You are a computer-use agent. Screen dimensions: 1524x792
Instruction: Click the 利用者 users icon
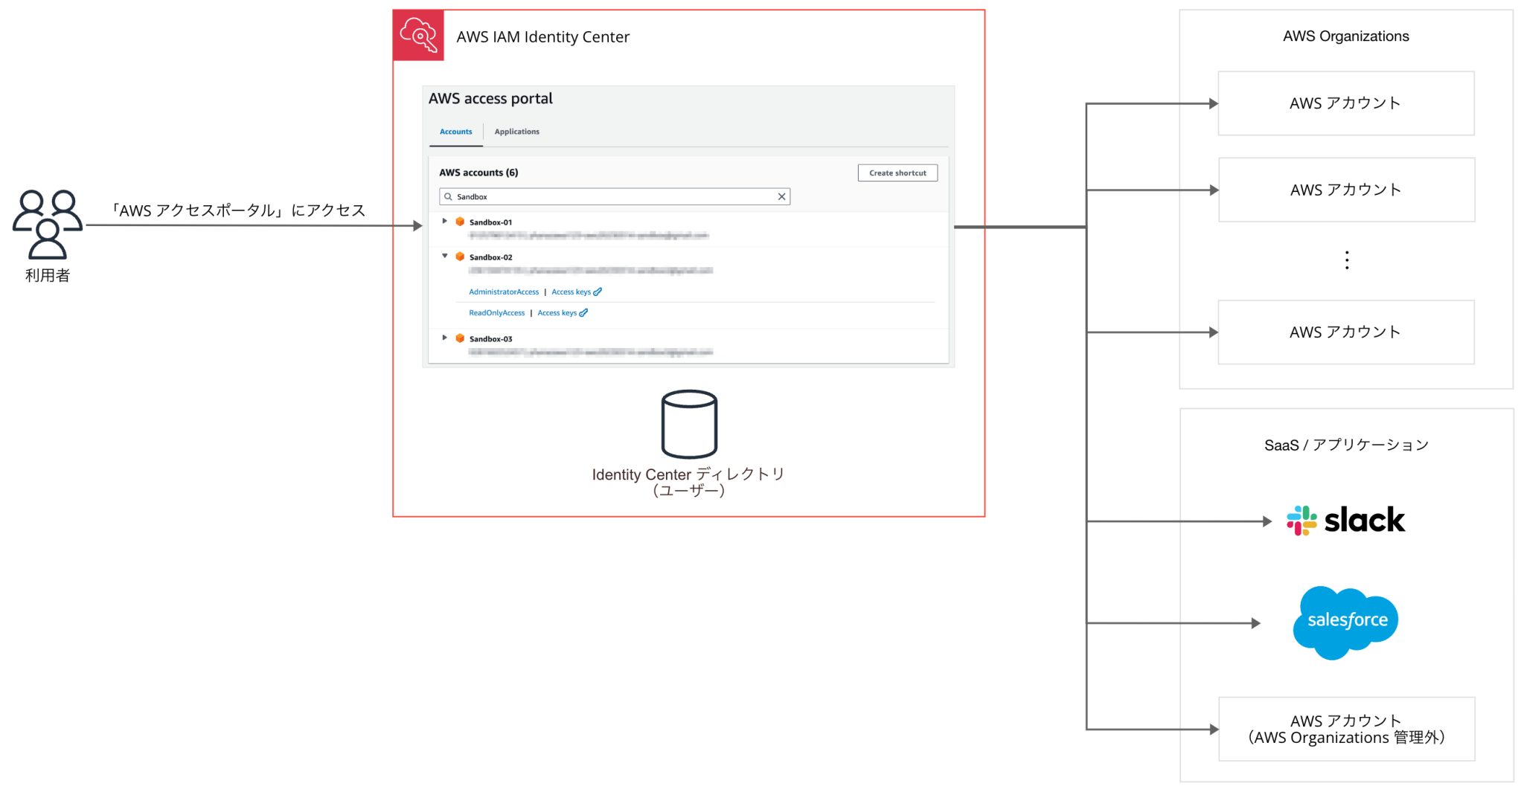[47, 223]
